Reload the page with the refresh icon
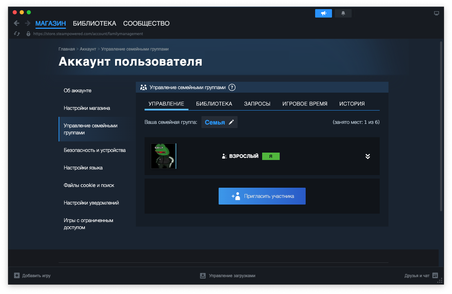452x294 pixels. point(16,34)
